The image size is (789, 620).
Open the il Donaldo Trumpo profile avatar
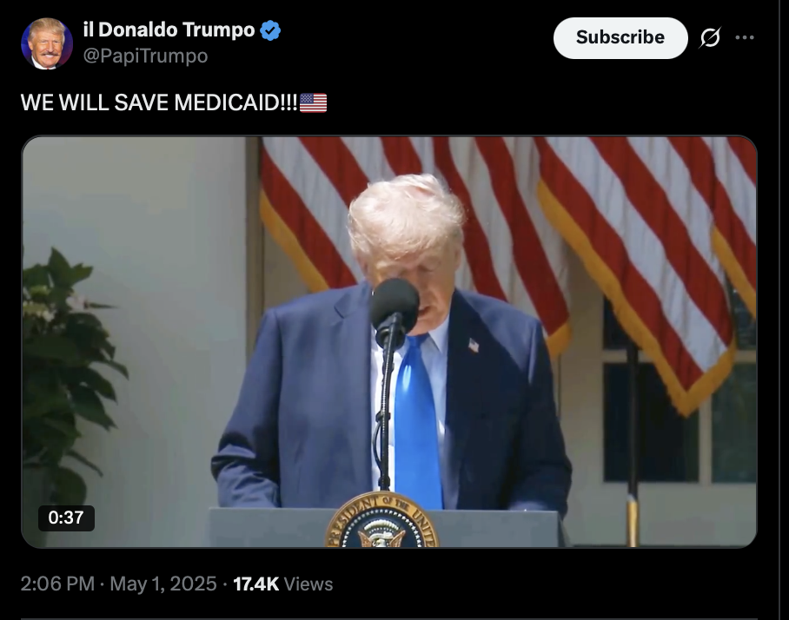[47, 43]
